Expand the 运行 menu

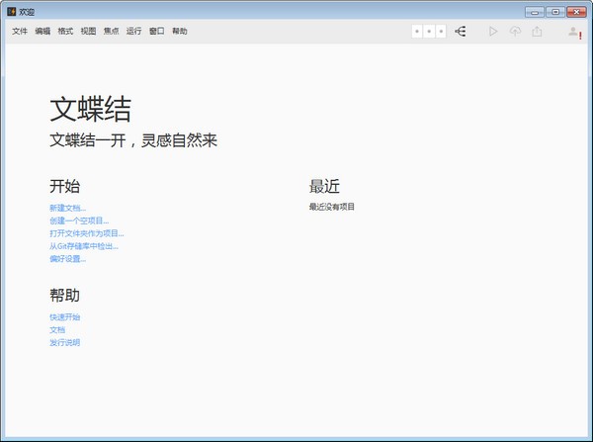pyautogui.click(x=133, y=31)
